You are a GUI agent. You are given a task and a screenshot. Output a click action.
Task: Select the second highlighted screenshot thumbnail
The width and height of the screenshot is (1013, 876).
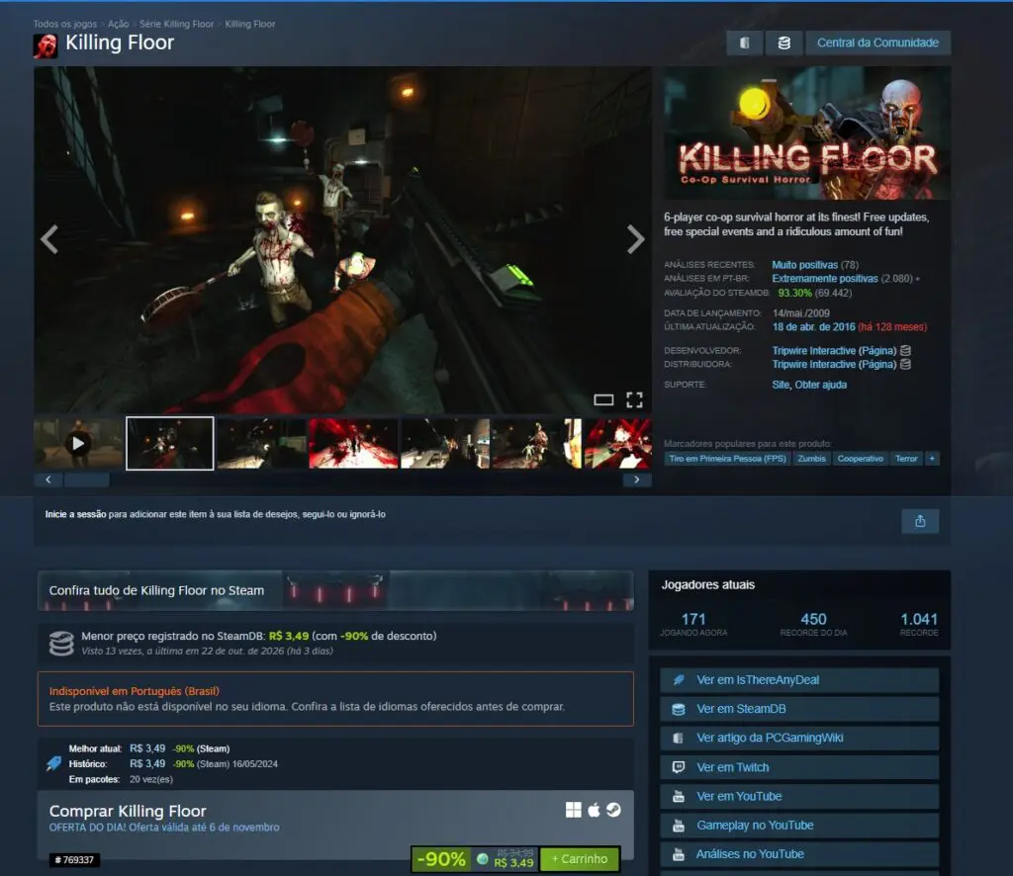170,444
